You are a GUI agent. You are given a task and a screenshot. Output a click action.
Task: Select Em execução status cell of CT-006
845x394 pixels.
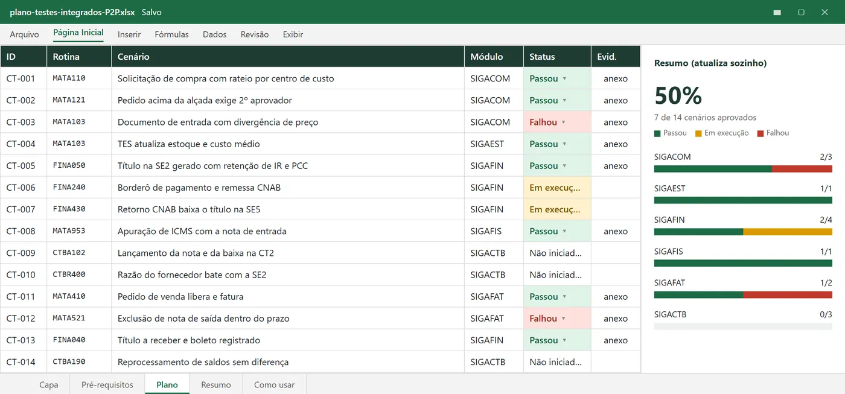pos(557,188)
